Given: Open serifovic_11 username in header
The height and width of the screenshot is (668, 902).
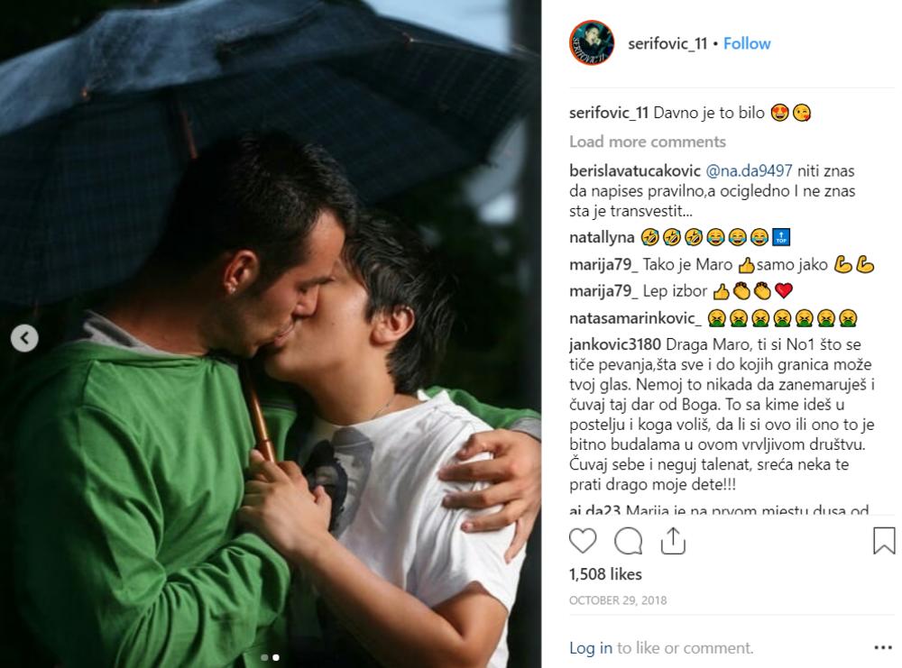Looking at the screenshot, I should click(x=667, y=43).
